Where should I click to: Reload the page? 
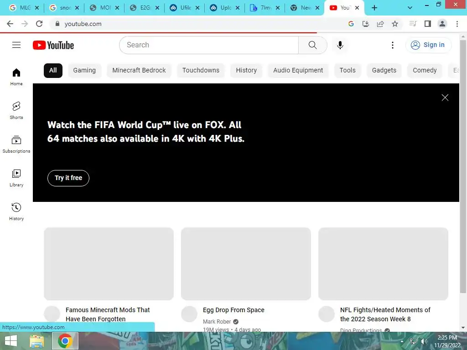[x=39, y=24]
